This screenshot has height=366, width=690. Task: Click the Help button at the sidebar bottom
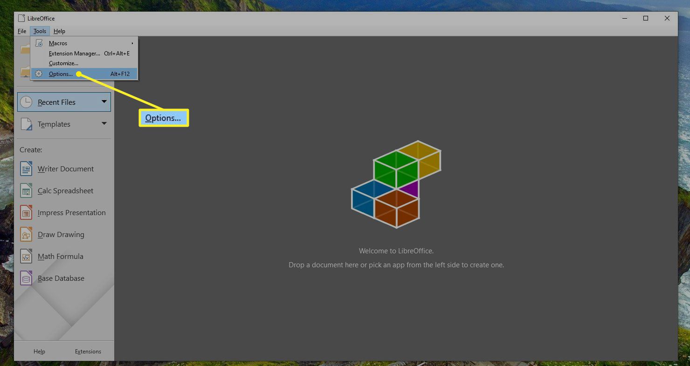coord(39,352)
